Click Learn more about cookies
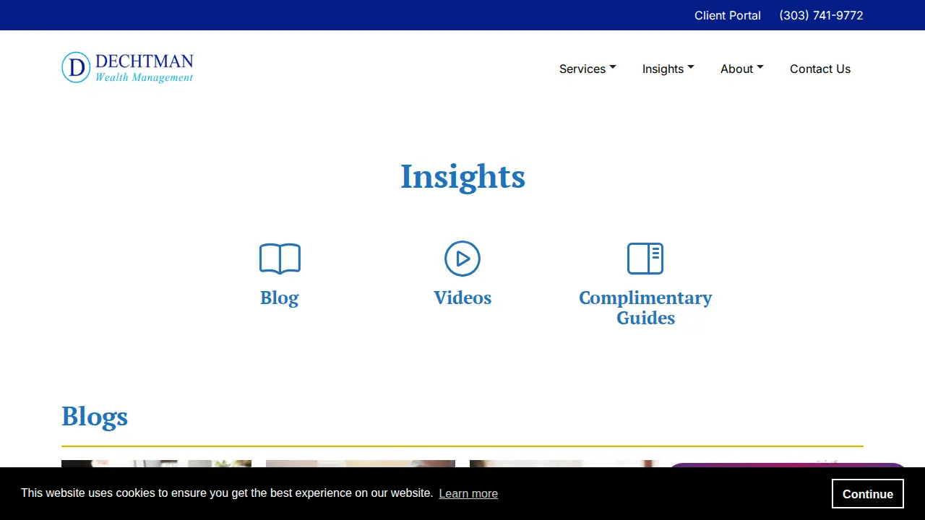This screenshot has height=520, width=925. (468, 493)
